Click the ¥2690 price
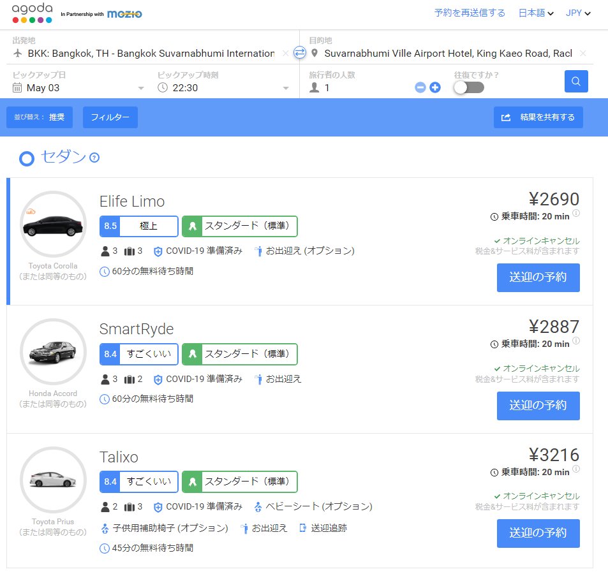 click(554, 199)
